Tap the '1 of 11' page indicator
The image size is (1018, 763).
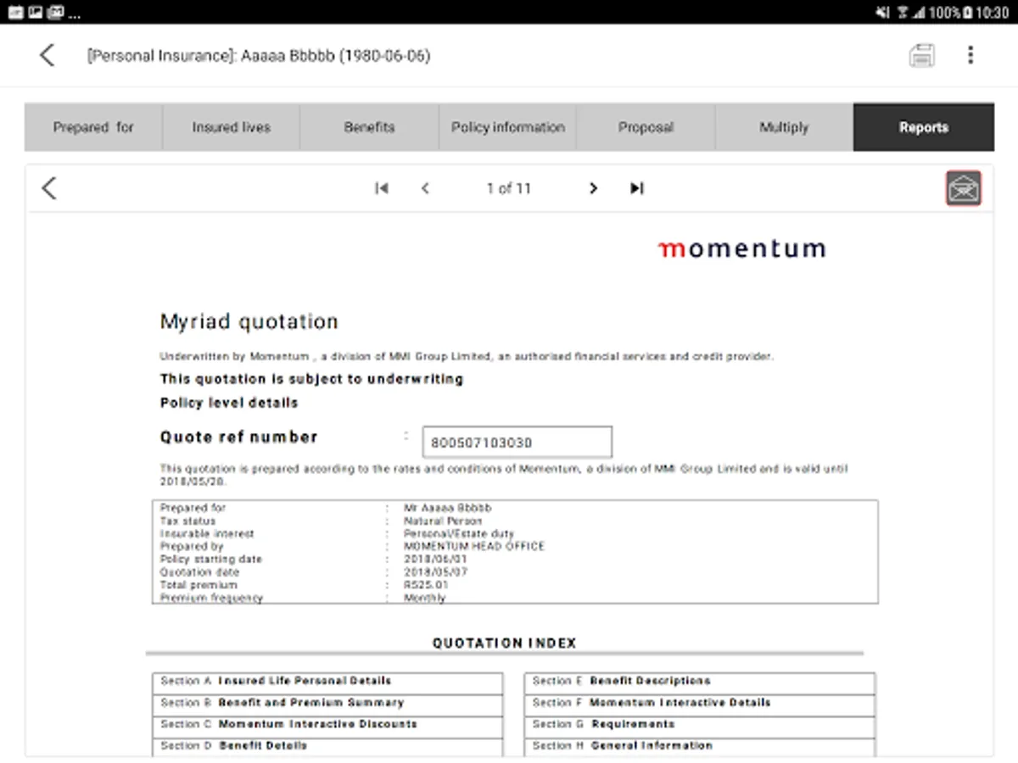tap(508, 188)
